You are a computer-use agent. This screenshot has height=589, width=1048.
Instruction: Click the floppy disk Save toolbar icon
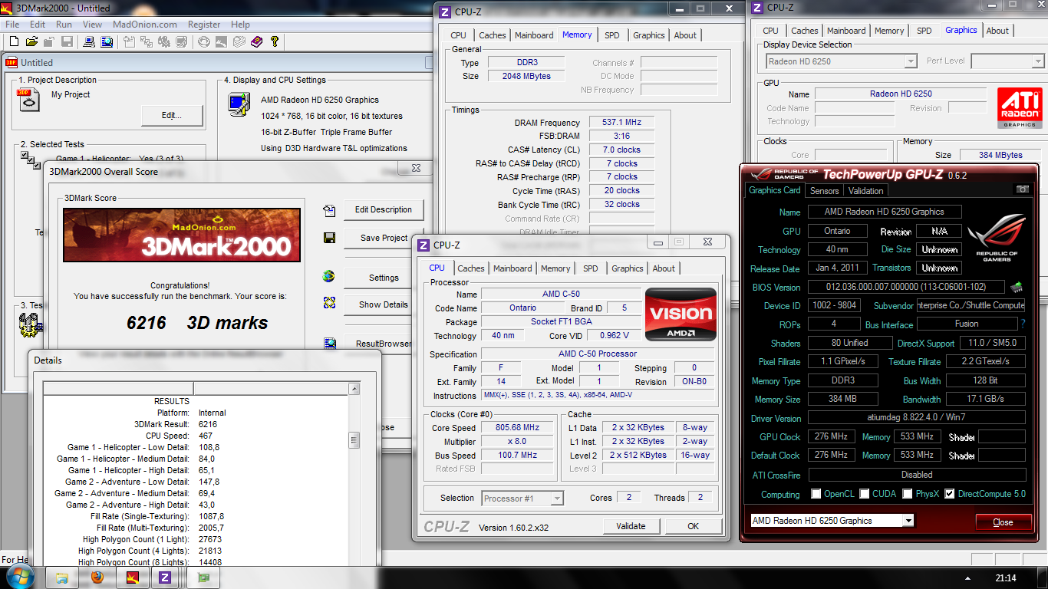(67, 41)
